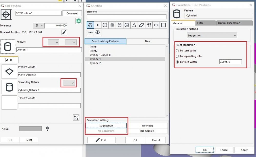The height and width of the screenshot is (157, 256).
Task: Open the General tab in Evaluation
Action: [x=183, y=23]
